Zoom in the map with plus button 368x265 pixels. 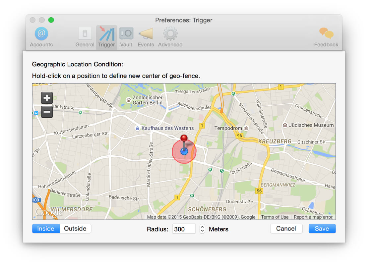[x=47, y=98]
